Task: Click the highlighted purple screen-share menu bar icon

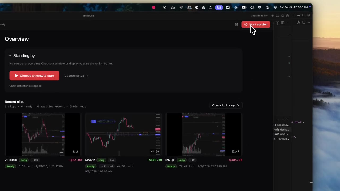Action: [x=219, y=7]
